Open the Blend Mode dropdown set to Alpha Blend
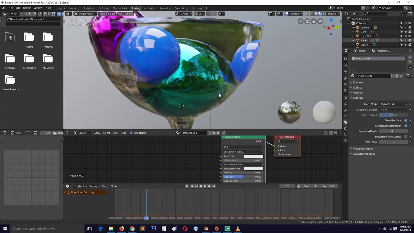The width and height of the screenshot is (414, 233). coord(394,104)
